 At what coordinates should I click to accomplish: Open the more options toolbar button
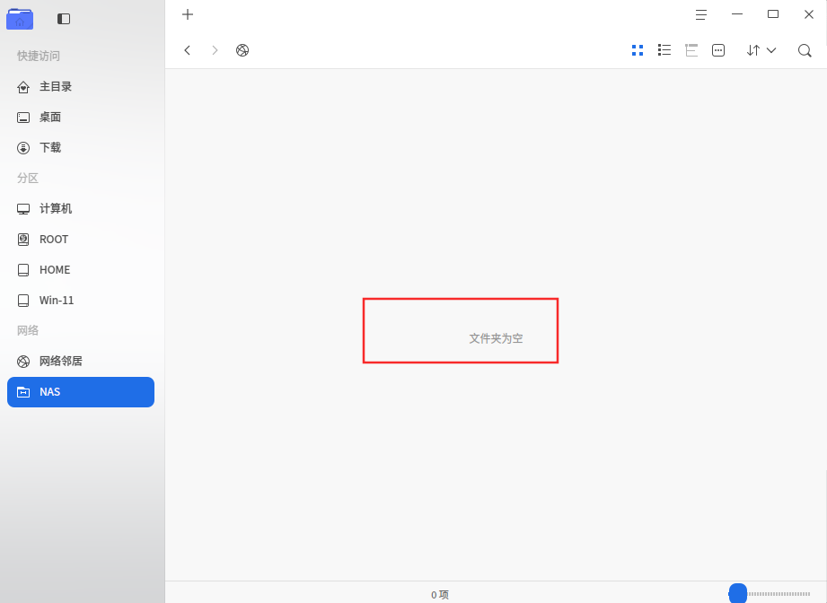click(x=718, y=50)
